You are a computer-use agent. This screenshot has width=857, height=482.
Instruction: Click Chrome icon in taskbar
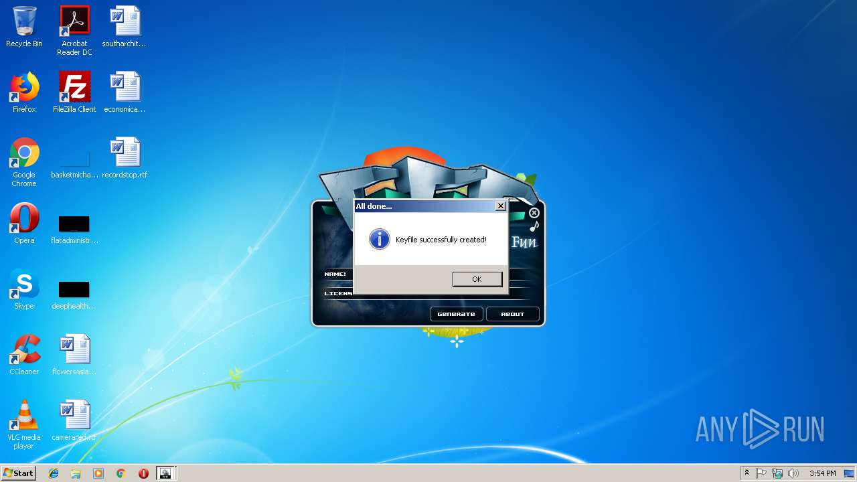[121, 473]
